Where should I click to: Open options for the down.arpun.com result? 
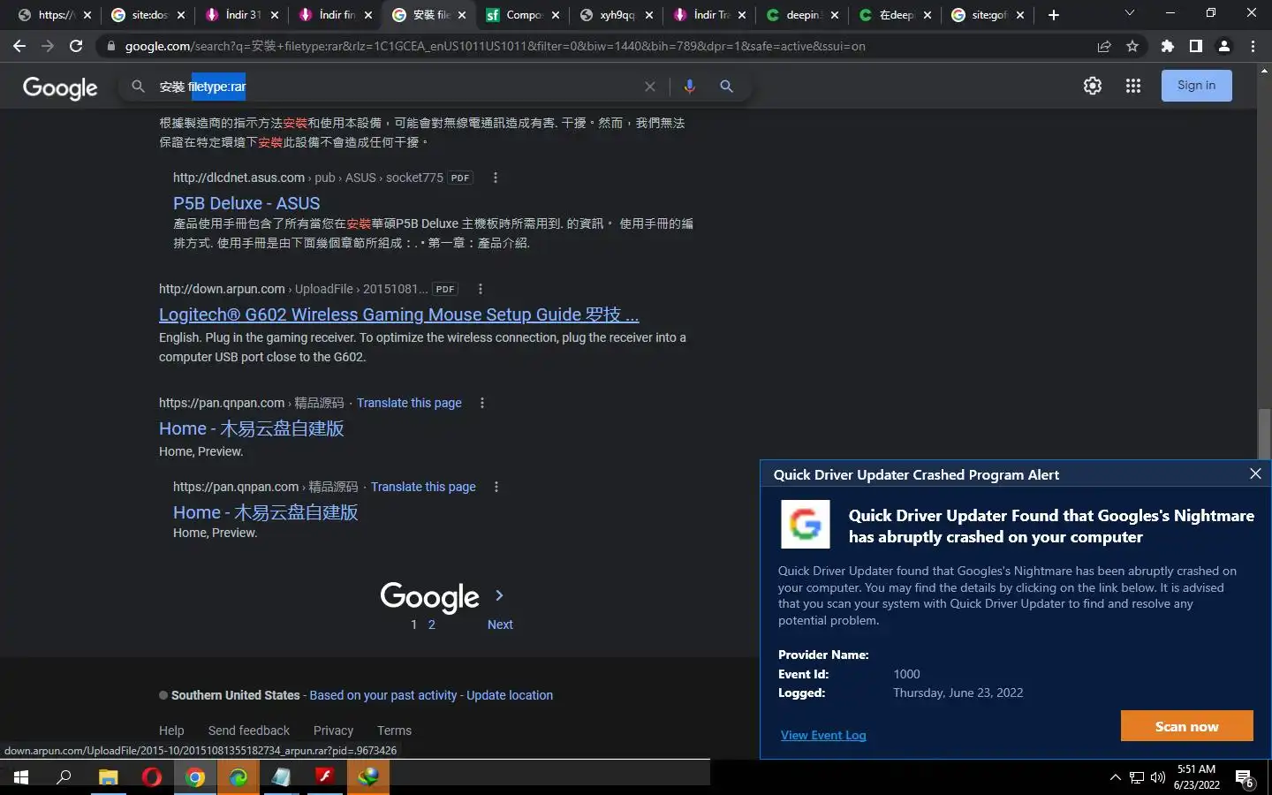tap(481, 289)
